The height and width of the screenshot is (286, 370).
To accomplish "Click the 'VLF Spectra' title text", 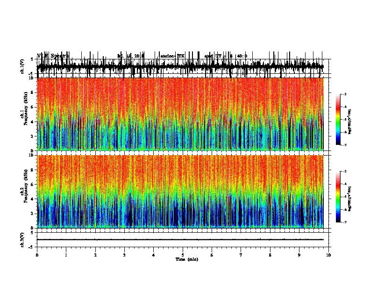I will 53,56.
